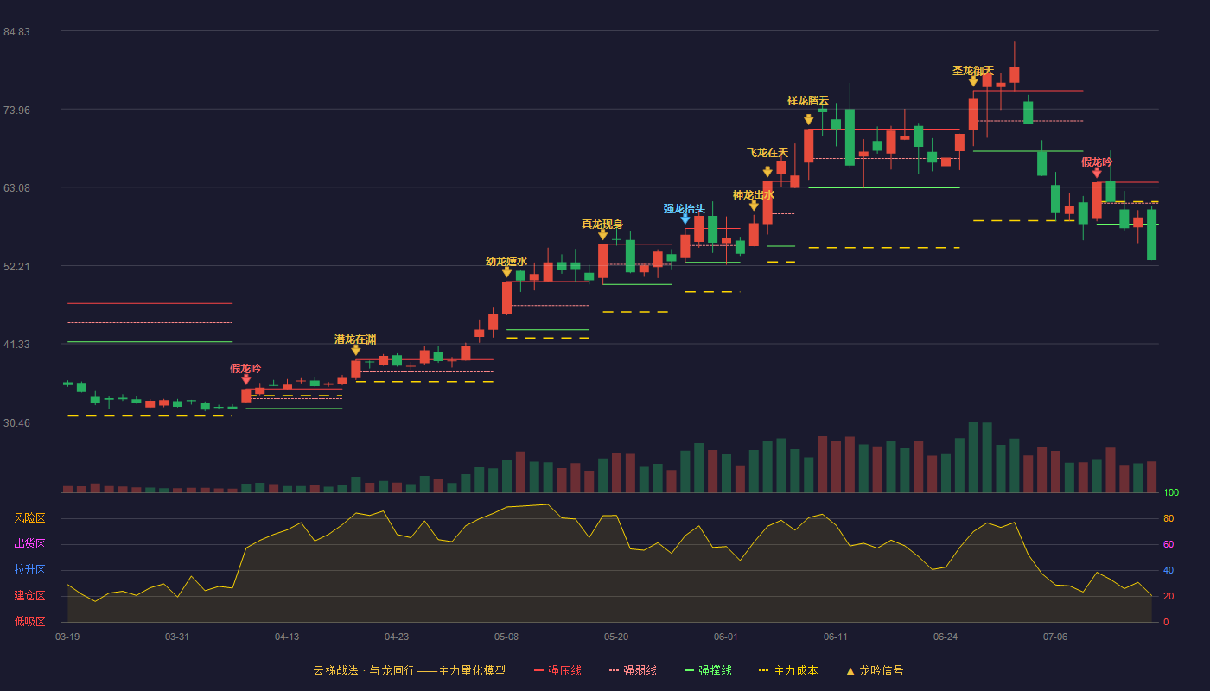1210x691 pixels.
Task: Click the red 0 indicator scale value
Action: 1166,622
